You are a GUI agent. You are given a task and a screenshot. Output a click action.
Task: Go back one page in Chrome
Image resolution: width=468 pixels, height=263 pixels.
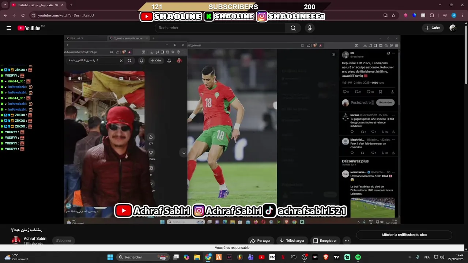[x=5, y=15]
